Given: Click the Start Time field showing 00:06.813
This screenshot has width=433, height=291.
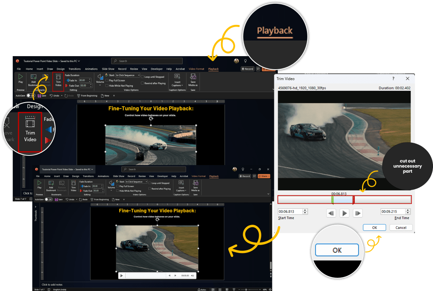Looking at the screenshot, I should [290, 212].
